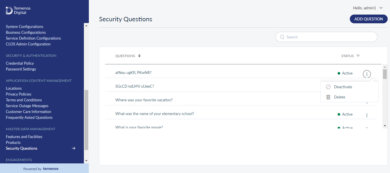Open kebab menu for elementary school question
This screenshot has width=390, height=173.
coord(367,115)
